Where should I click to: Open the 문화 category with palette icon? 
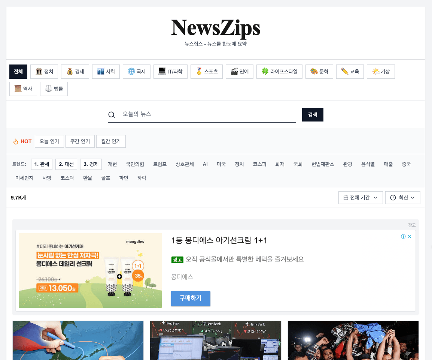click(x=319, y=72)
